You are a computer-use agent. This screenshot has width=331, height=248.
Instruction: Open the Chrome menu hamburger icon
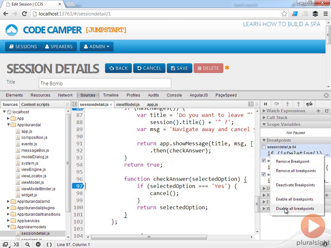pos(326,14)
